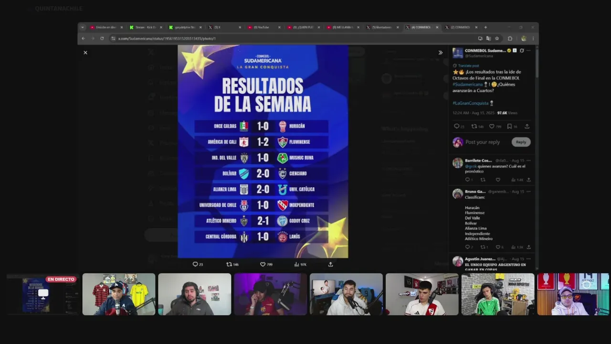611x344 pixels.
Task: Reply to the Barrilete Cos... comment
Action: point(467,180)
